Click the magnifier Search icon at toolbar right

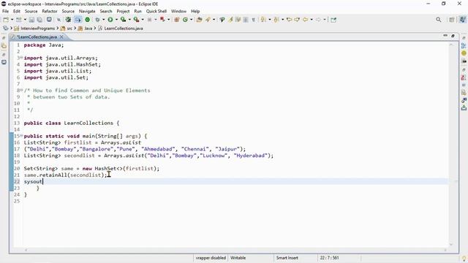point(439,20)
